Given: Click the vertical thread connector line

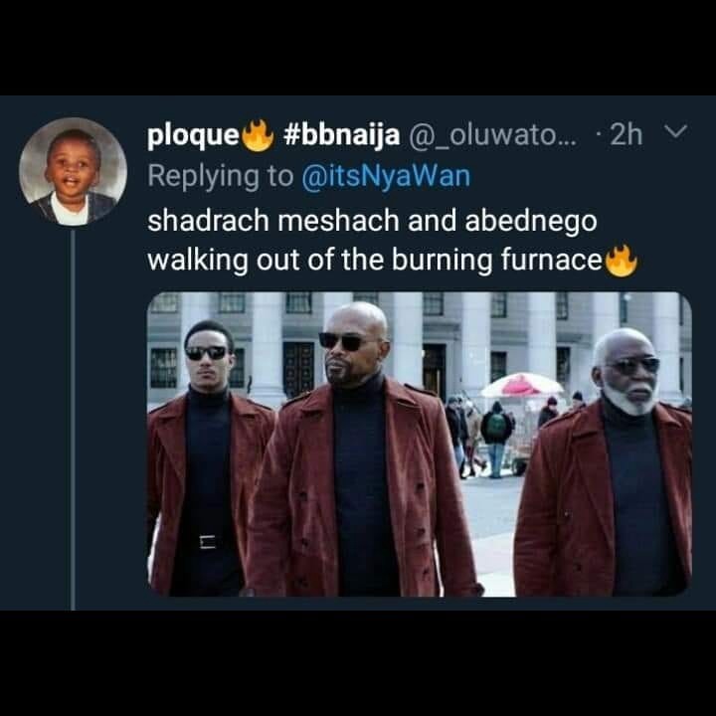Looking at the screenshot, I should [x=73, y=420].
